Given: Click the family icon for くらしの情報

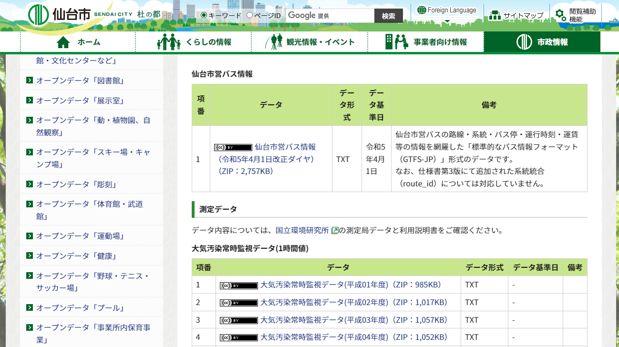Looking at the screenshot, I should click(168, 42).
